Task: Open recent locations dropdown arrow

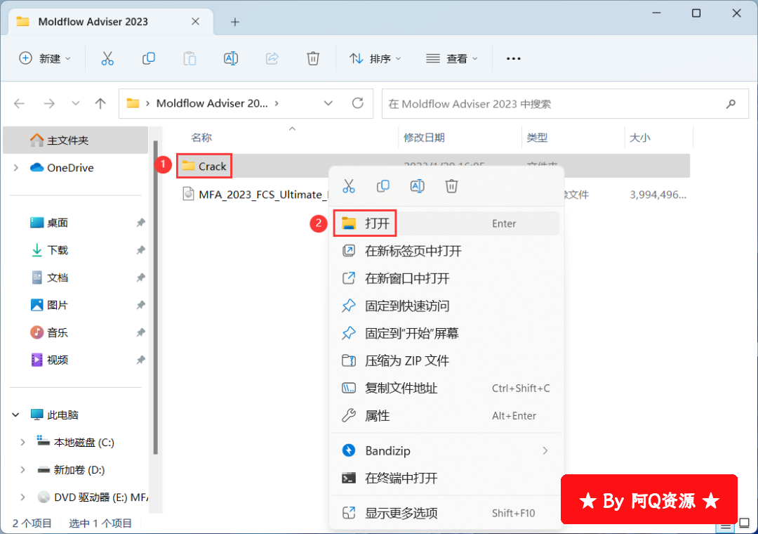Action: (x=75, y=103)
